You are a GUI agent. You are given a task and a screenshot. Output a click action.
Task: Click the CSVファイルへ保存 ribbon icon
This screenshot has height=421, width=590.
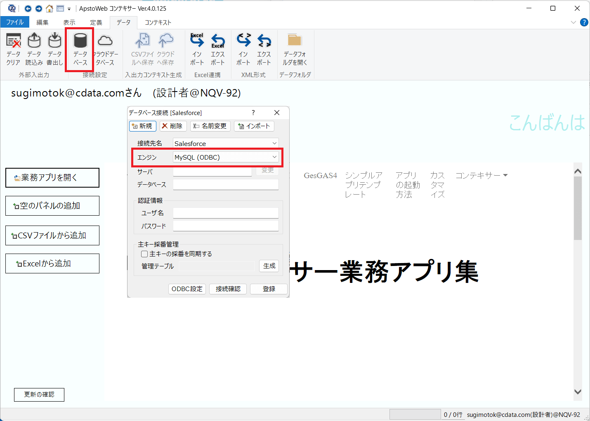pyautogui.click(x=142, y=49)
